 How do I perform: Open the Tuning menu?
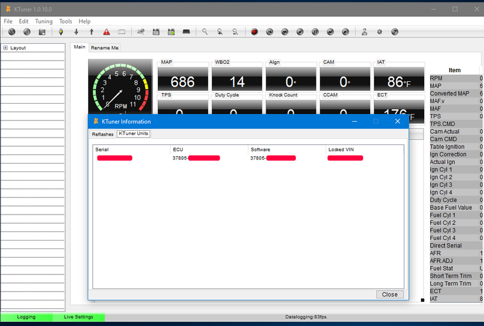click(x=44, y=21)
